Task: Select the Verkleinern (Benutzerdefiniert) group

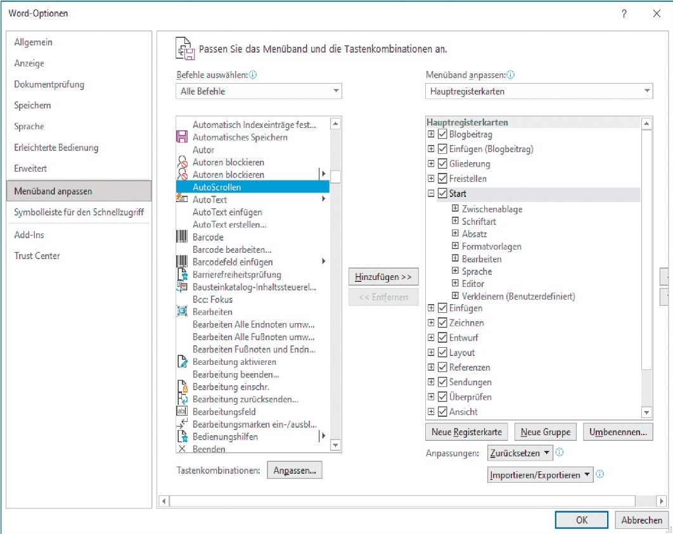Action: pos(518,296)
